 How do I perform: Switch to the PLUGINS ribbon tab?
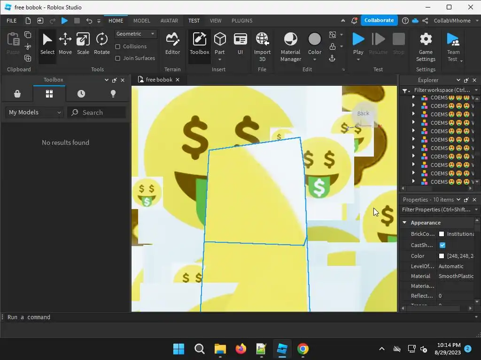242,21
